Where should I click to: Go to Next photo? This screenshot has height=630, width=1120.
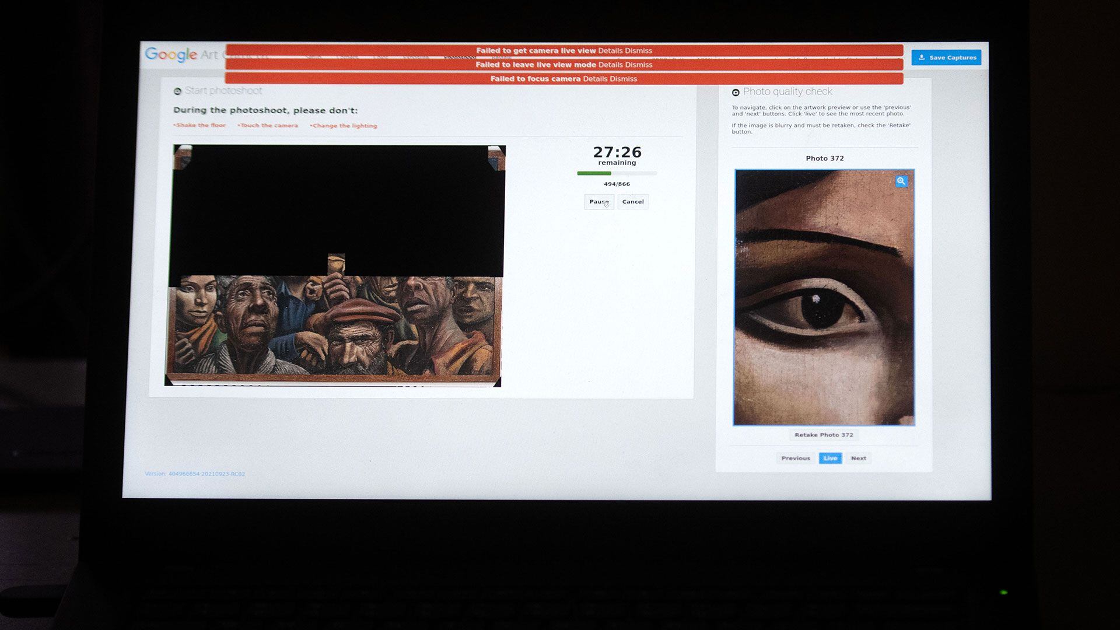coord(858,459)
